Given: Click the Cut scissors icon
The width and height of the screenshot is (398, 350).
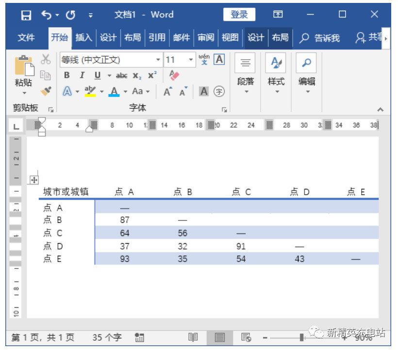Looking at the screenshot, I should tap(46, 58).
